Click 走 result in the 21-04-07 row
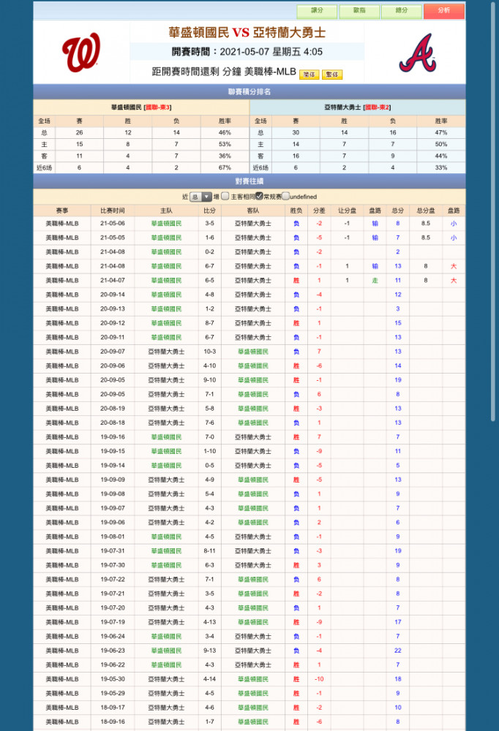The image size is (499, 731). [375, 281]
